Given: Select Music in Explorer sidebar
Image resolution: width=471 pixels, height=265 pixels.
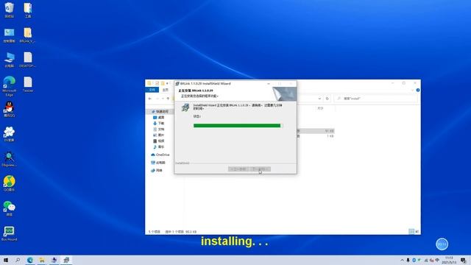Looking at the screenshot, I should click(x=159, y=147).
